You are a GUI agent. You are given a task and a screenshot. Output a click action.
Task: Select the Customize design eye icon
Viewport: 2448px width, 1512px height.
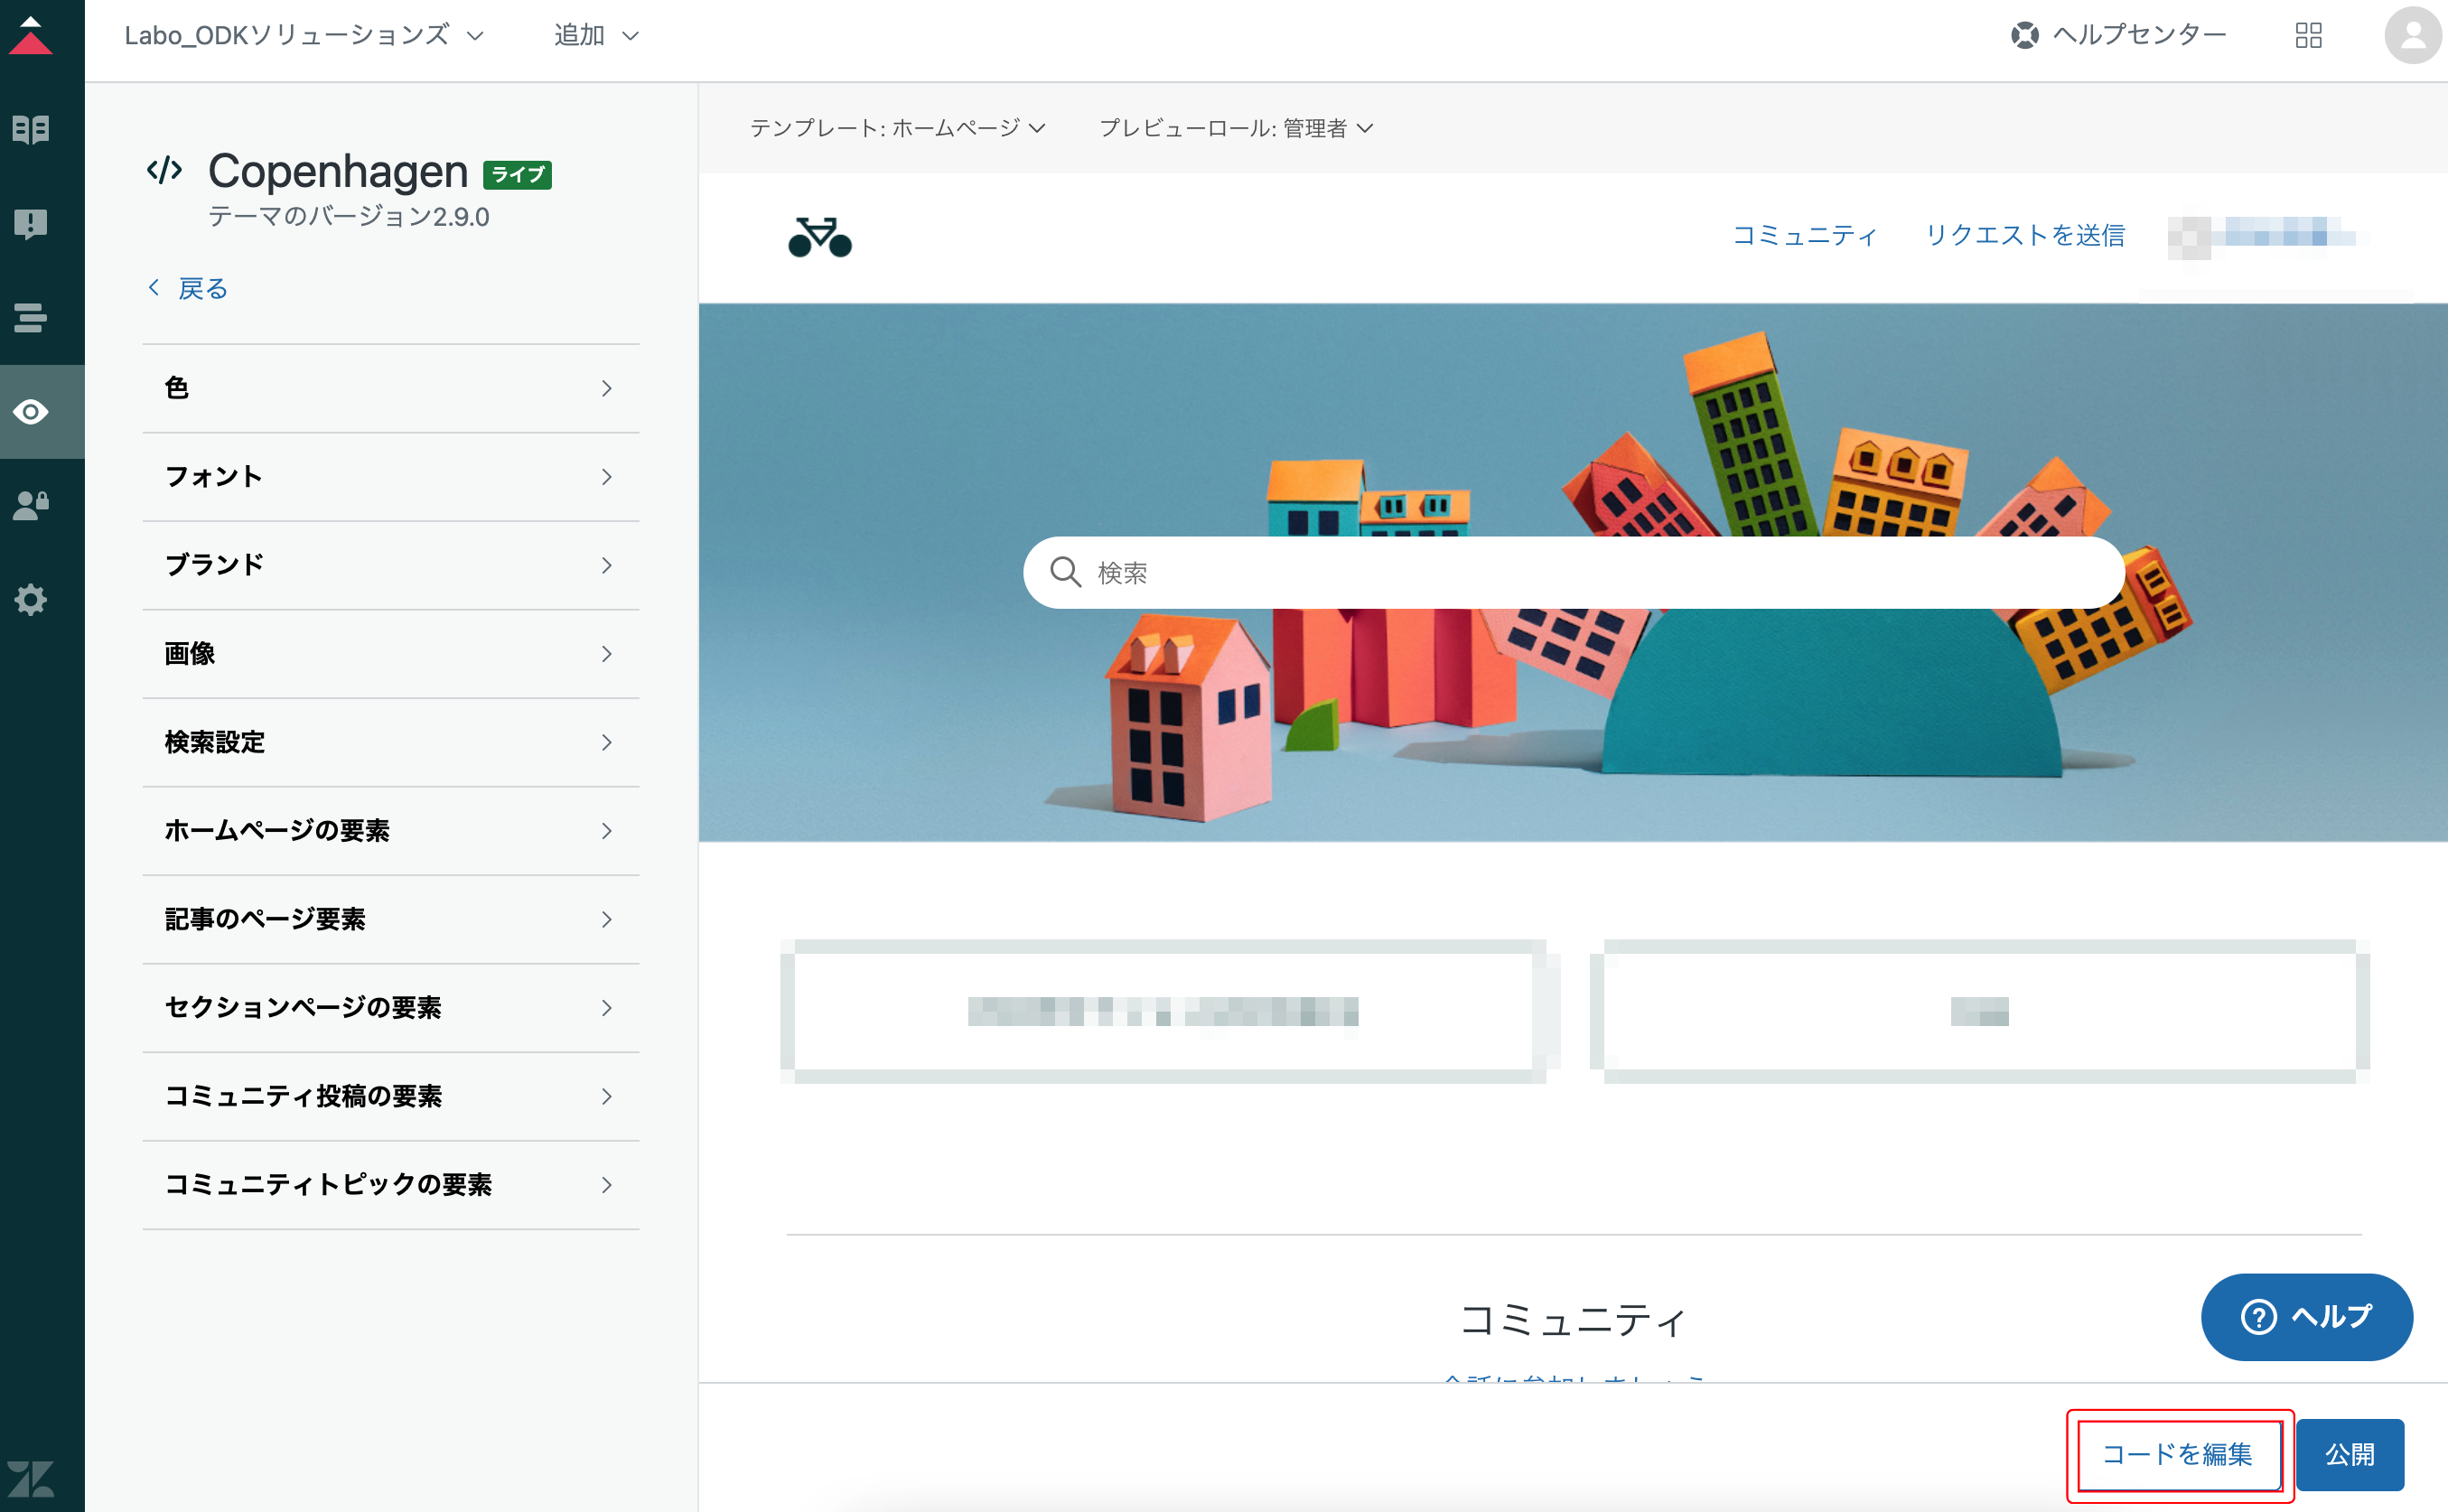30,411
